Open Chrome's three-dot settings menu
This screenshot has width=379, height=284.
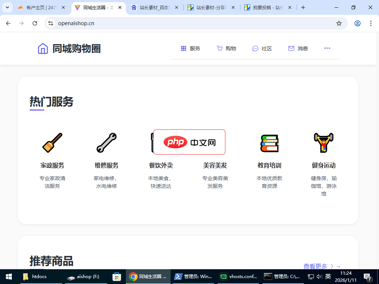[371, 23]
